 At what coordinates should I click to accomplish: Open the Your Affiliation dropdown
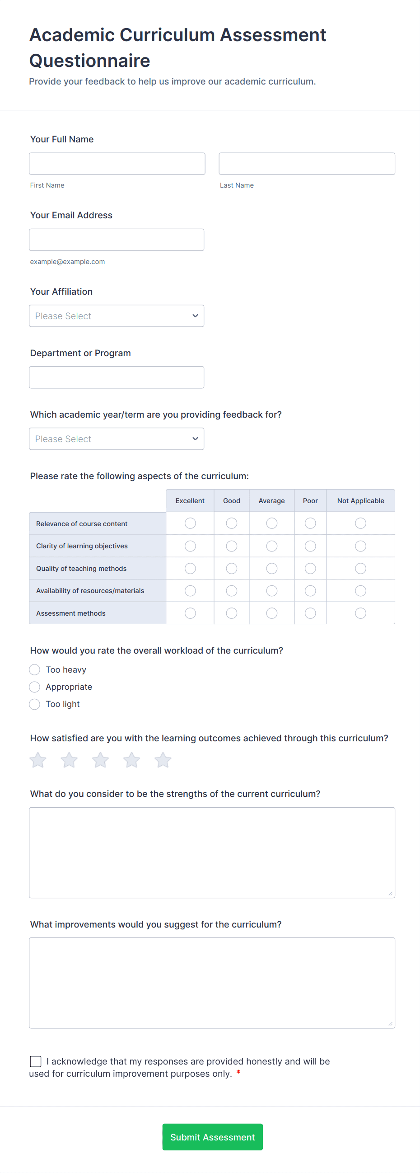click(117, 316)
